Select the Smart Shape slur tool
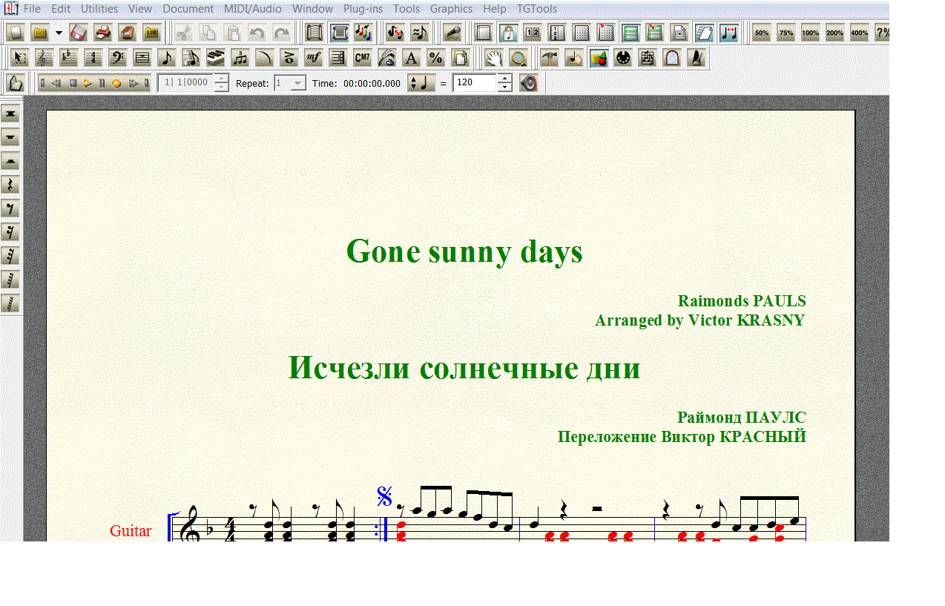 (264, 58)
